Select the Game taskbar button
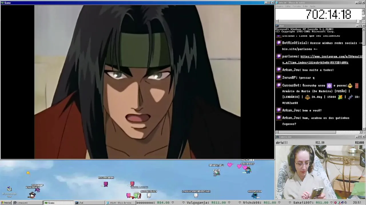The height and width of the screenshot is (205, 366). tap(58, 203)
